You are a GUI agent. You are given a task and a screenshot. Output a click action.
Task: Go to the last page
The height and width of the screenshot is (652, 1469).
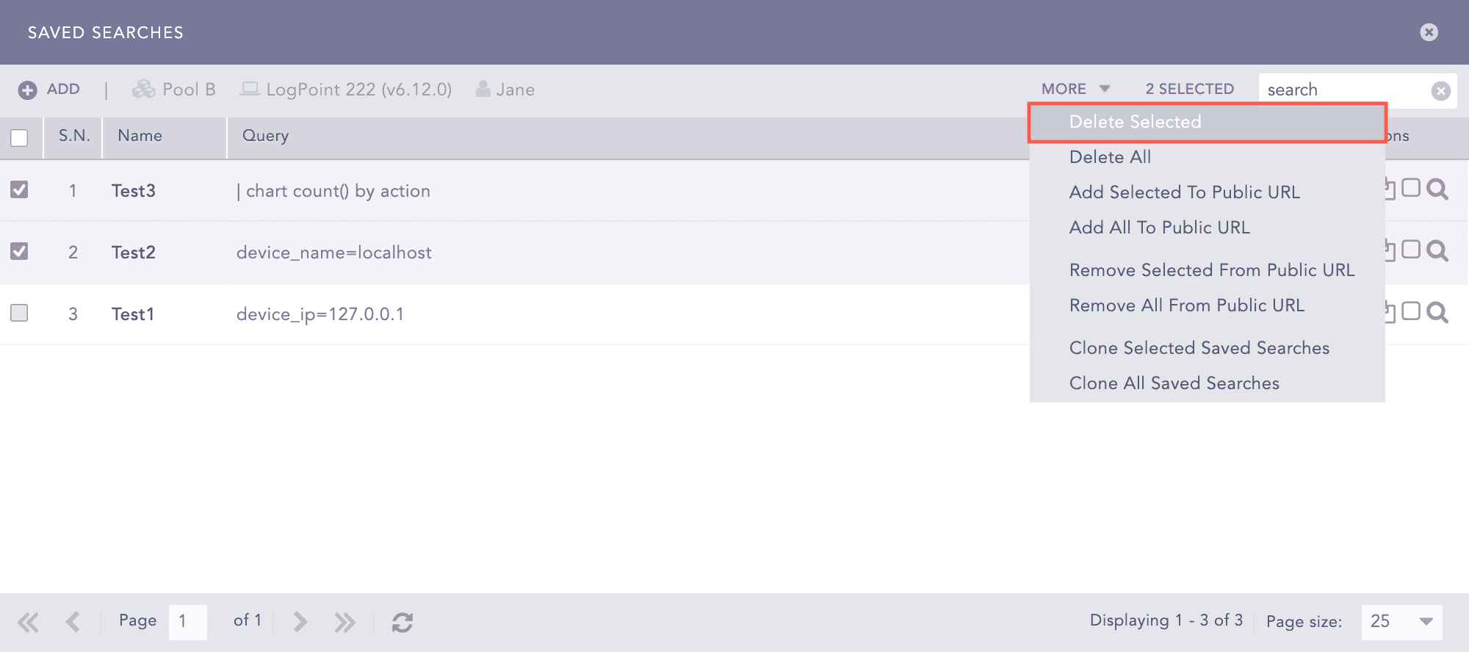coord(344,623)
